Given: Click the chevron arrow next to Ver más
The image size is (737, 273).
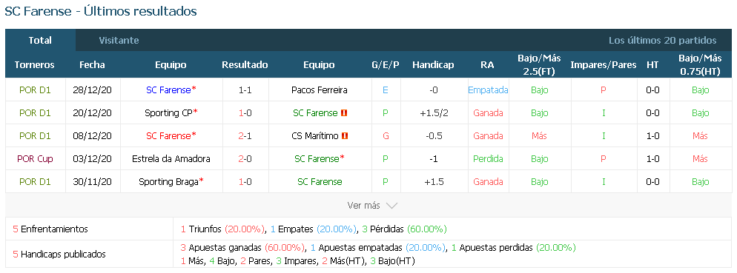Looking at the screenshot, I should 391,206.
